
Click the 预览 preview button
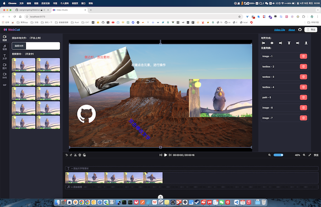tap(316, 155)
